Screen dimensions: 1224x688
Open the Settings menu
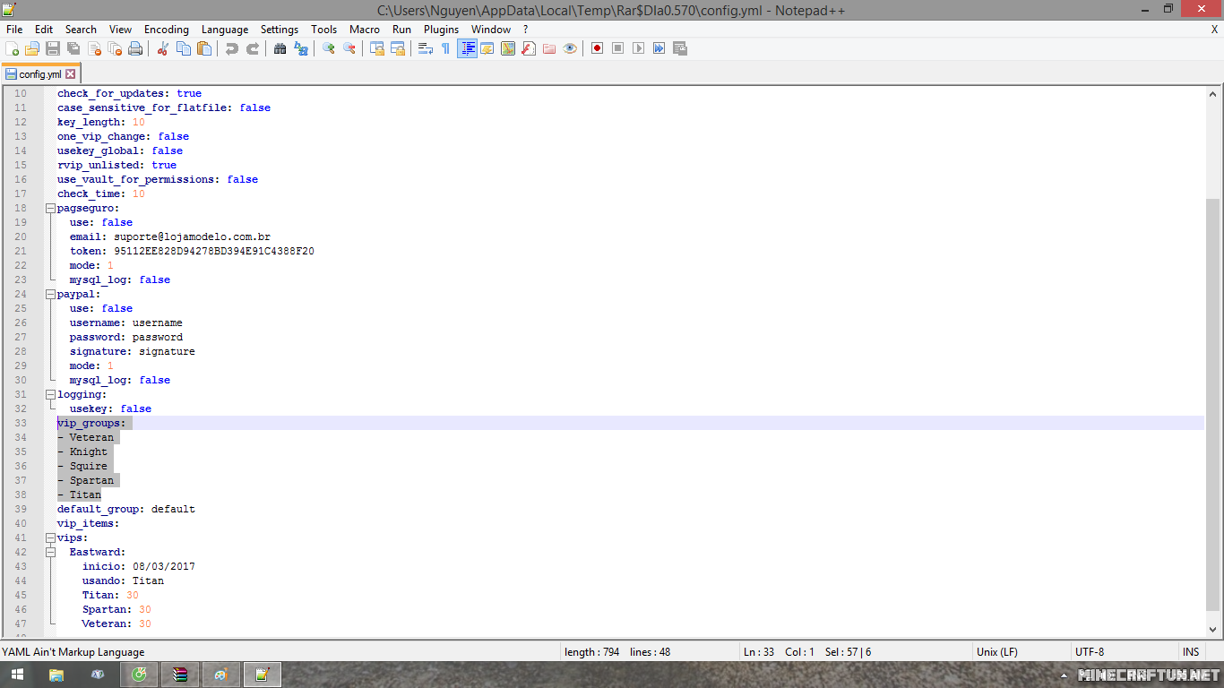(280, 30)
